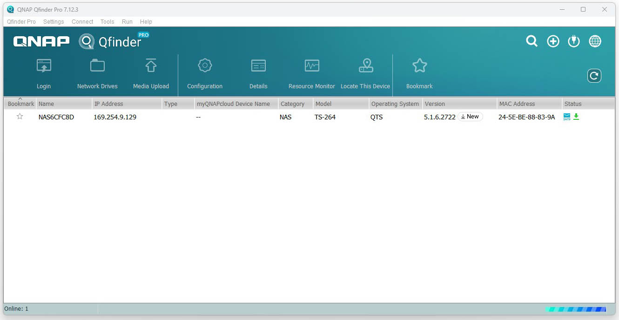Open Network Drives mapping
This screenshot has height=320, width=619.
tap(97, 73)
